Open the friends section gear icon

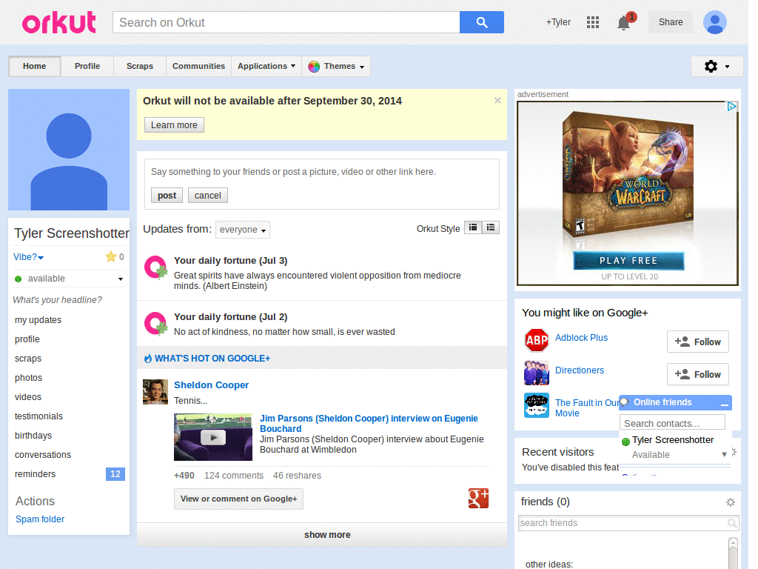click(x=731, y=502)
